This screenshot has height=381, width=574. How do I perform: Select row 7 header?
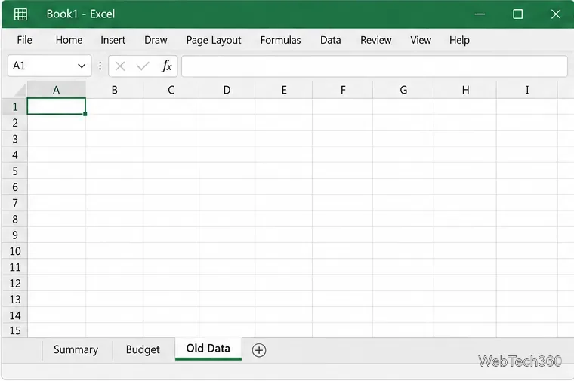[14, 203]
